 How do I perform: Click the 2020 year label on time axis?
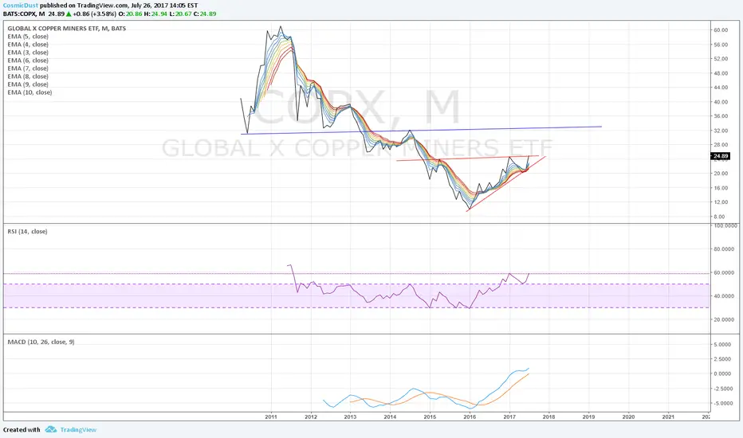pyautogui.click(x=628, y=417)
